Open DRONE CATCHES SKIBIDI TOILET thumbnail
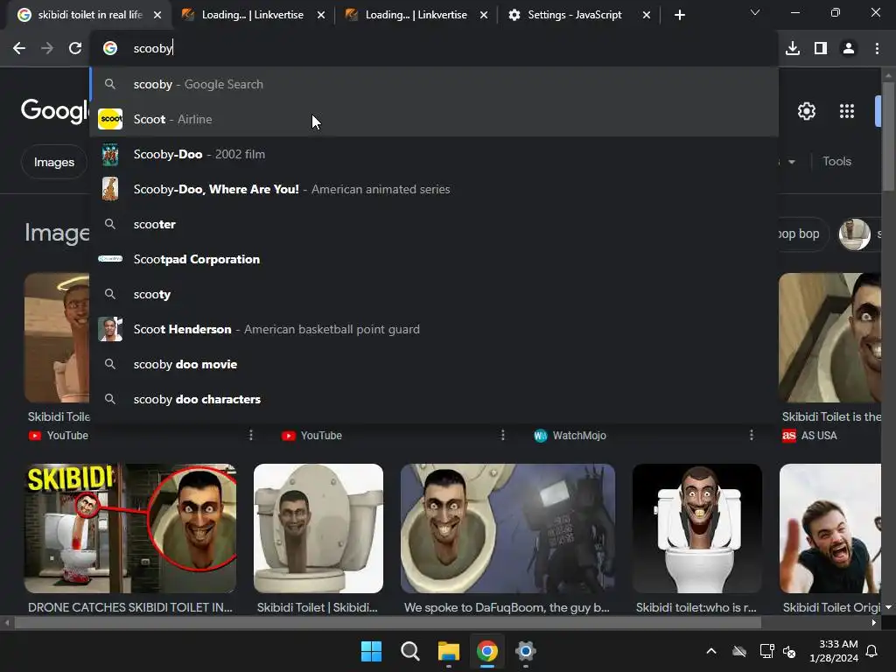 click(x=129, y=528)
